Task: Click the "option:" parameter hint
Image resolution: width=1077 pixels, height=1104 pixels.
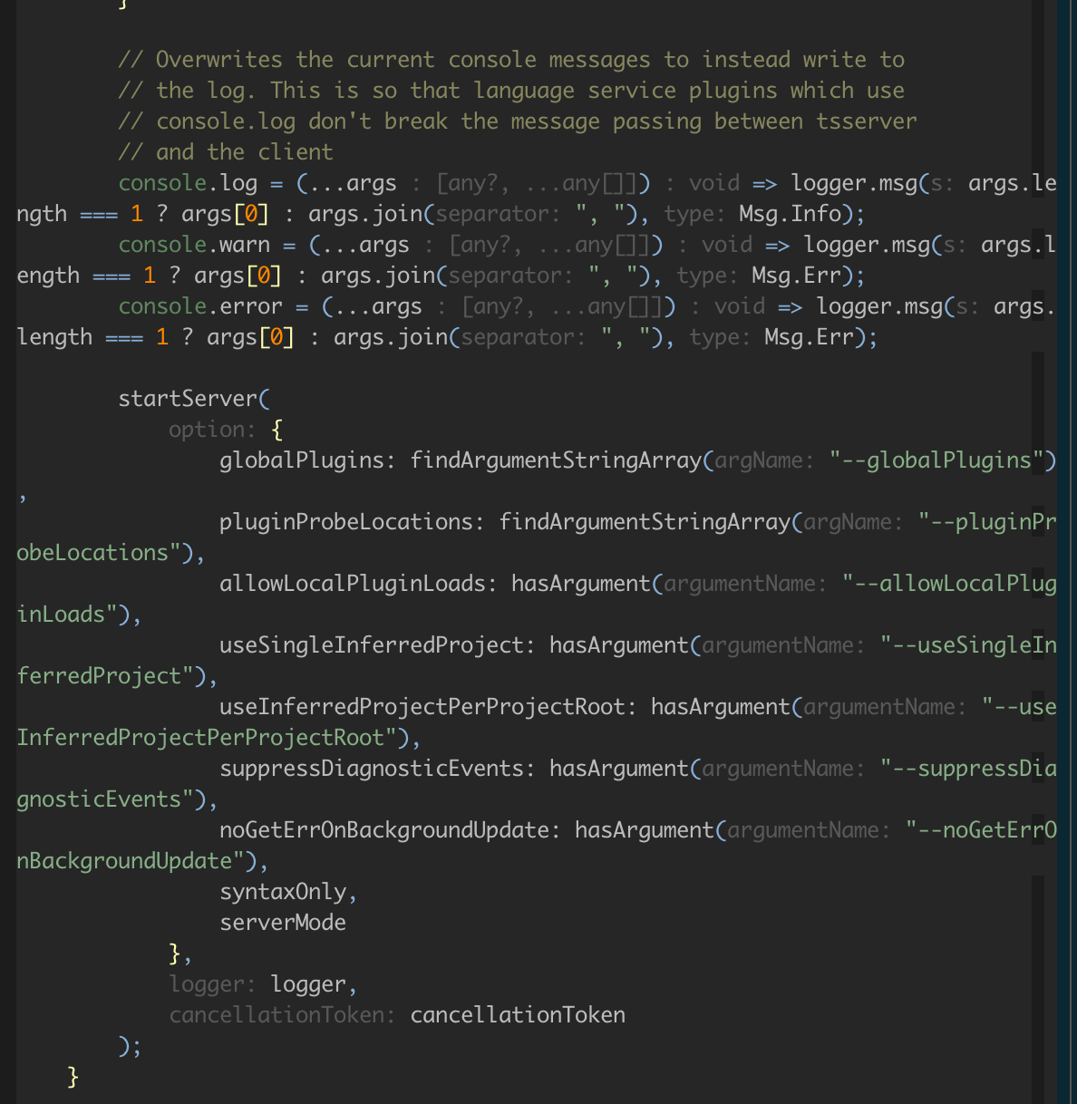Action: click(x=212, y=430)
